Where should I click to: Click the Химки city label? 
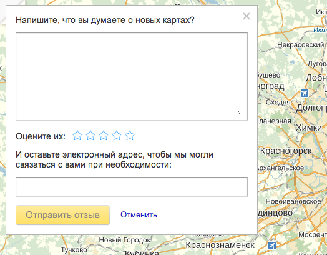(309, 127)
